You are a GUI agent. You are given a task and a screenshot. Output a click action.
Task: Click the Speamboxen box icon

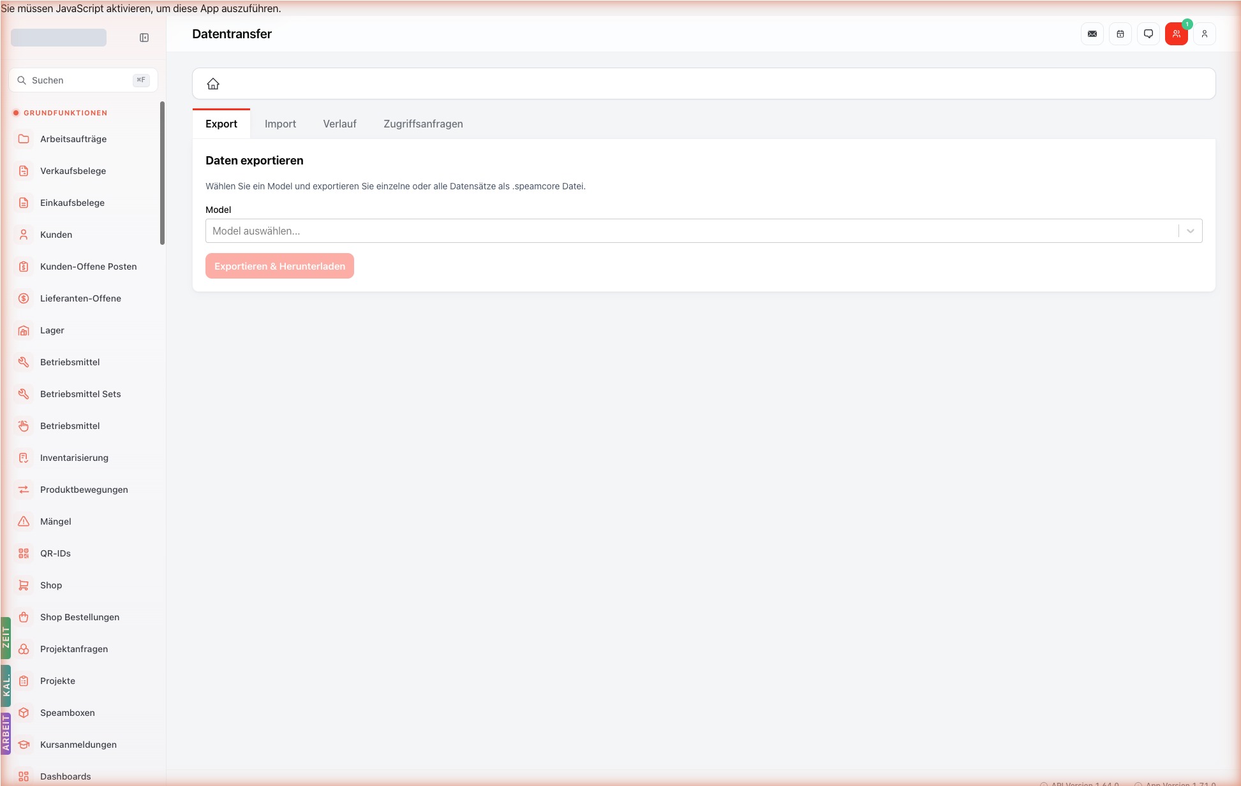pos(24,713)
